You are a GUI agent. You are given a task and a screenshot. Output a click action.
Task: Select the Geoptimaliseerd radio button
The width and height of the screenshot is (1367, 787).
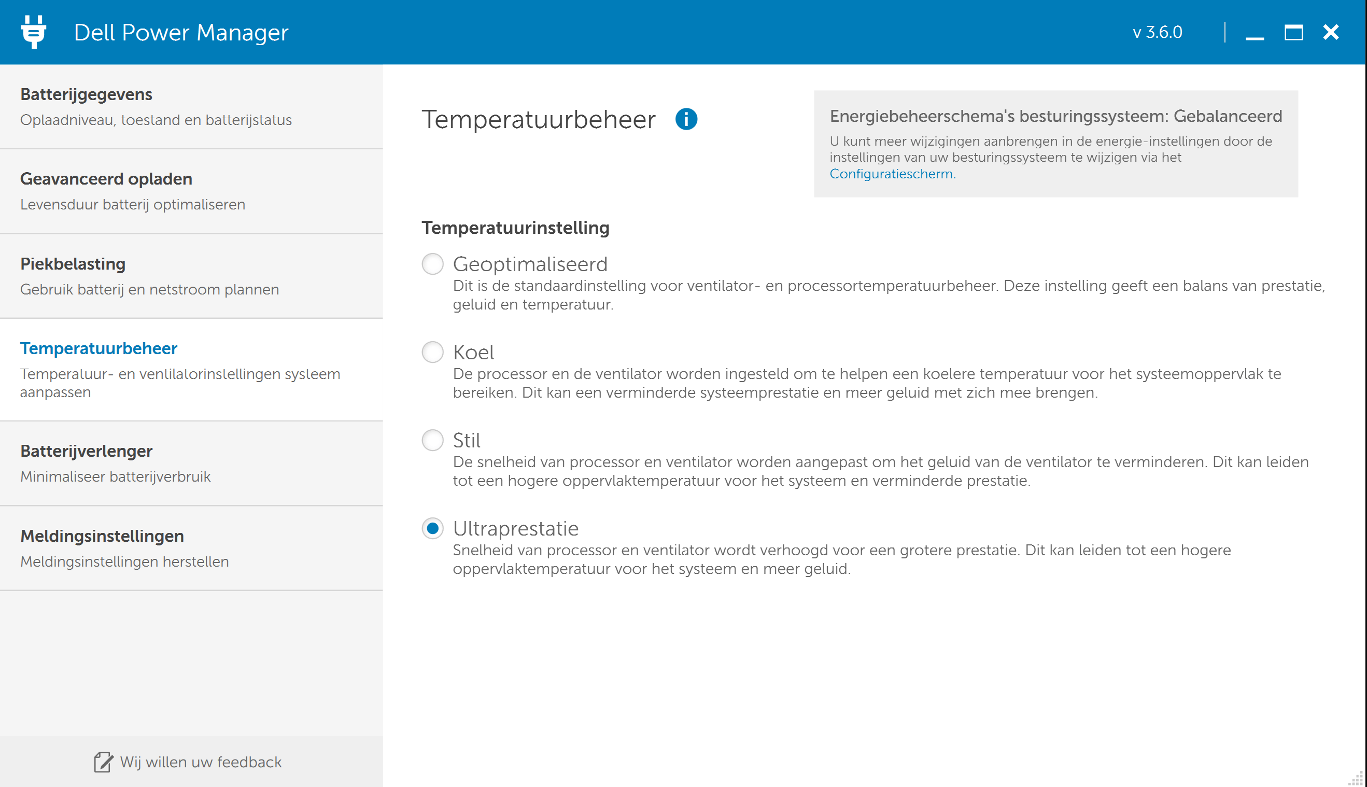tap(432, 264)
